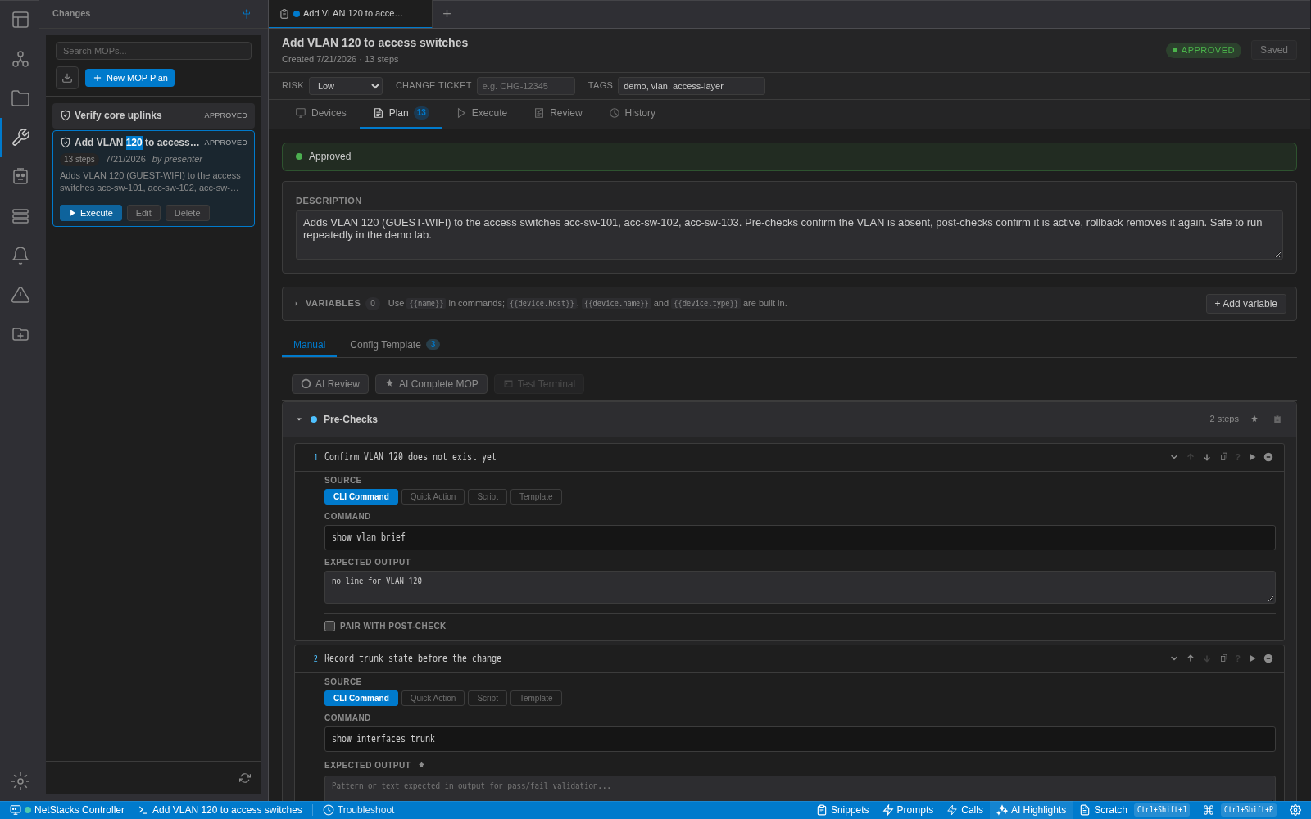Select Template source for step 1
Viewport: 1311px width, 819px height.
coord(536,497)
